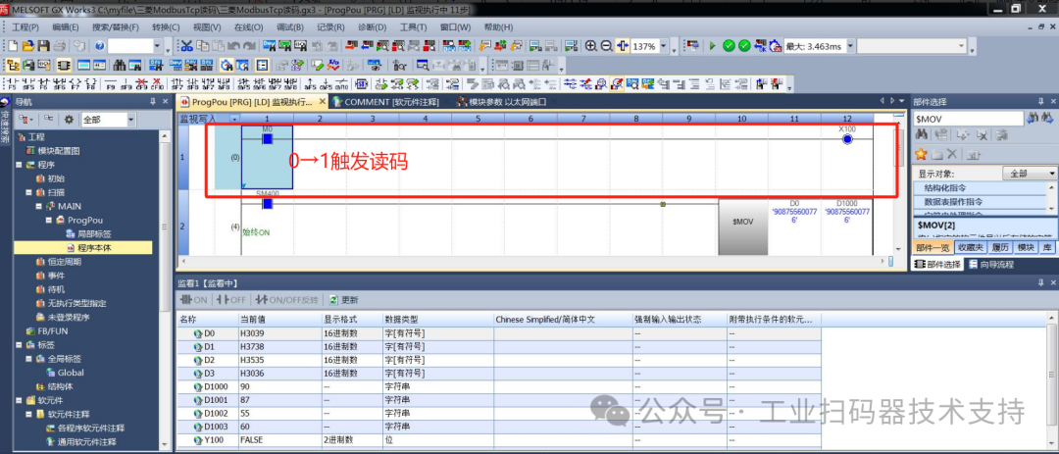
Task: Open the 在线(O) menu
Action: pos(248,27)
